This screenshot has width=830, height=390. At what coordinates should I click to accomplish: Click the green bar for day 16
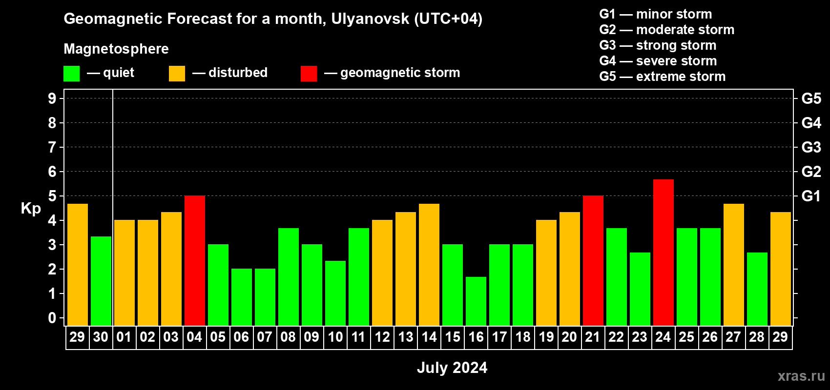coord(476,301)
